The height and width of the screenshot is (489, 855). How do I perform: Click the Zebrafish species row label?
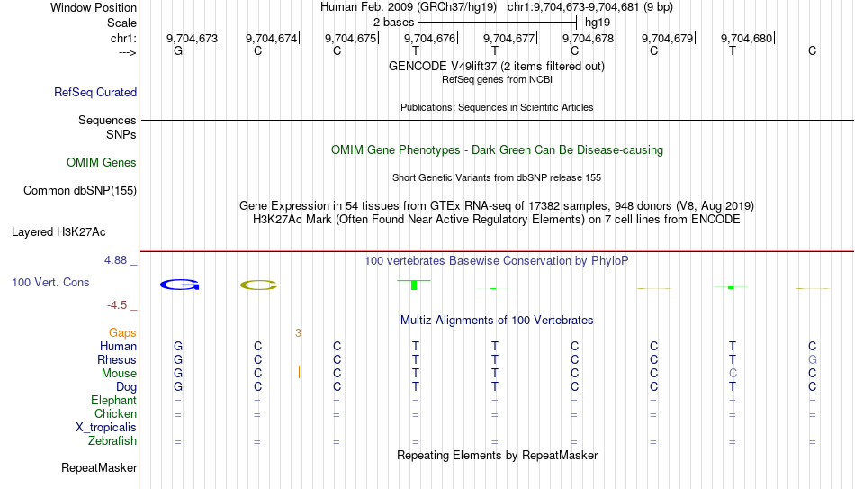pyautogui.click(x=112, y=441)
